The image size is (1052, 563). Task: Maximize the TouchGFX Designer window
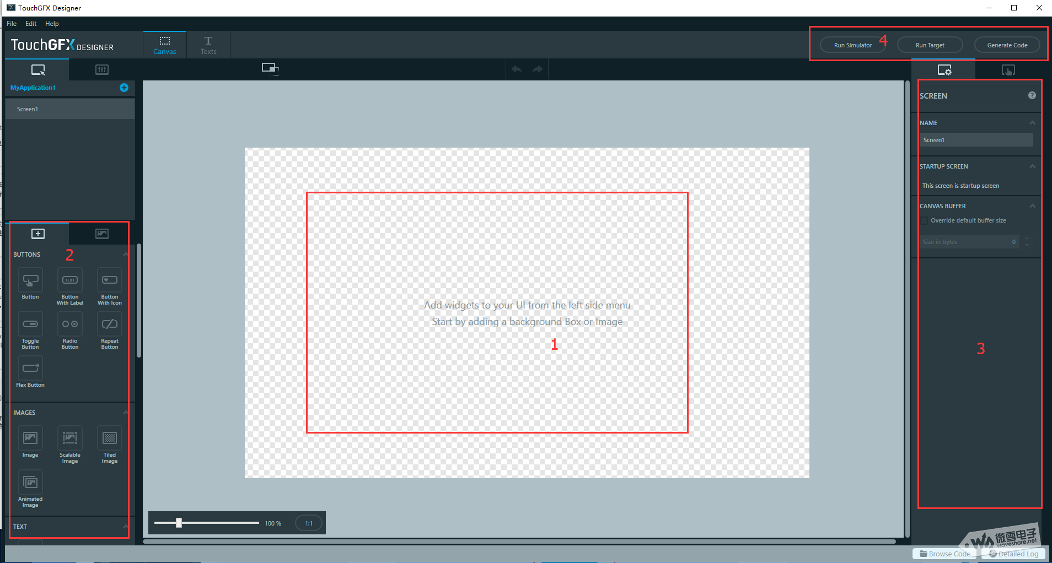pyautogui.click(x=1014, y=8)
